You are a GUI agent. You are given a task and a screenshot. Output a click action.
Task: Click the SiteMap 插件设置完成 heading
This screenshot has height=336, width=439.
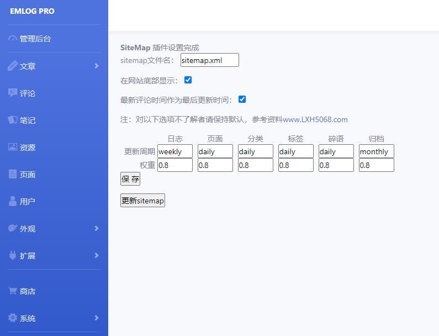point(160,48)
